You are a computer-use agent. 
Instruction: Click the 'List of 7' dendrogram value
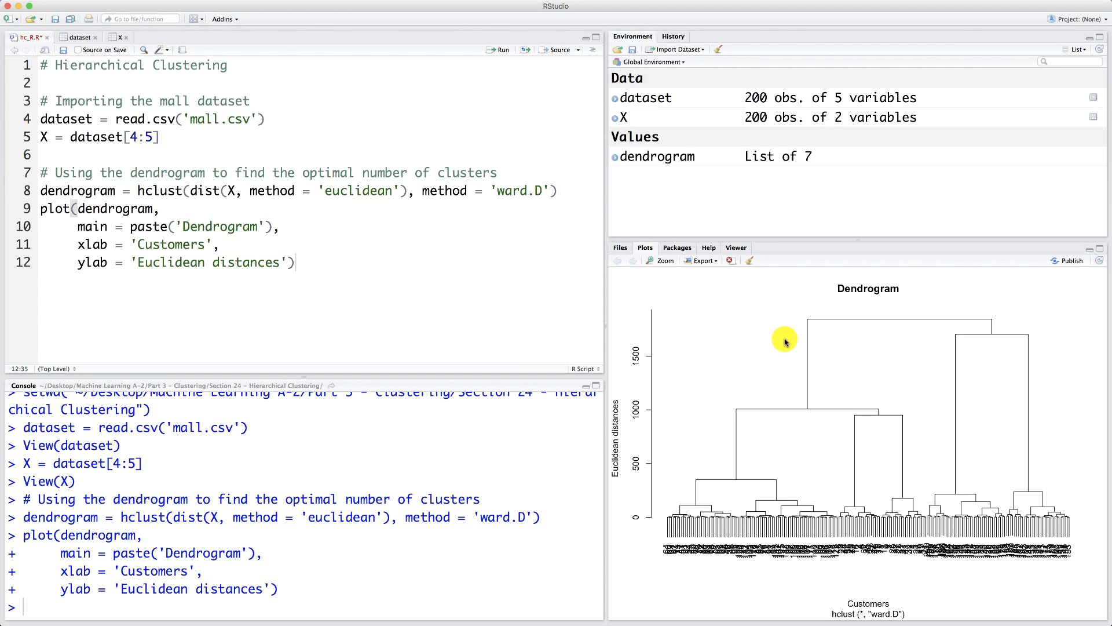coord(778,156)
